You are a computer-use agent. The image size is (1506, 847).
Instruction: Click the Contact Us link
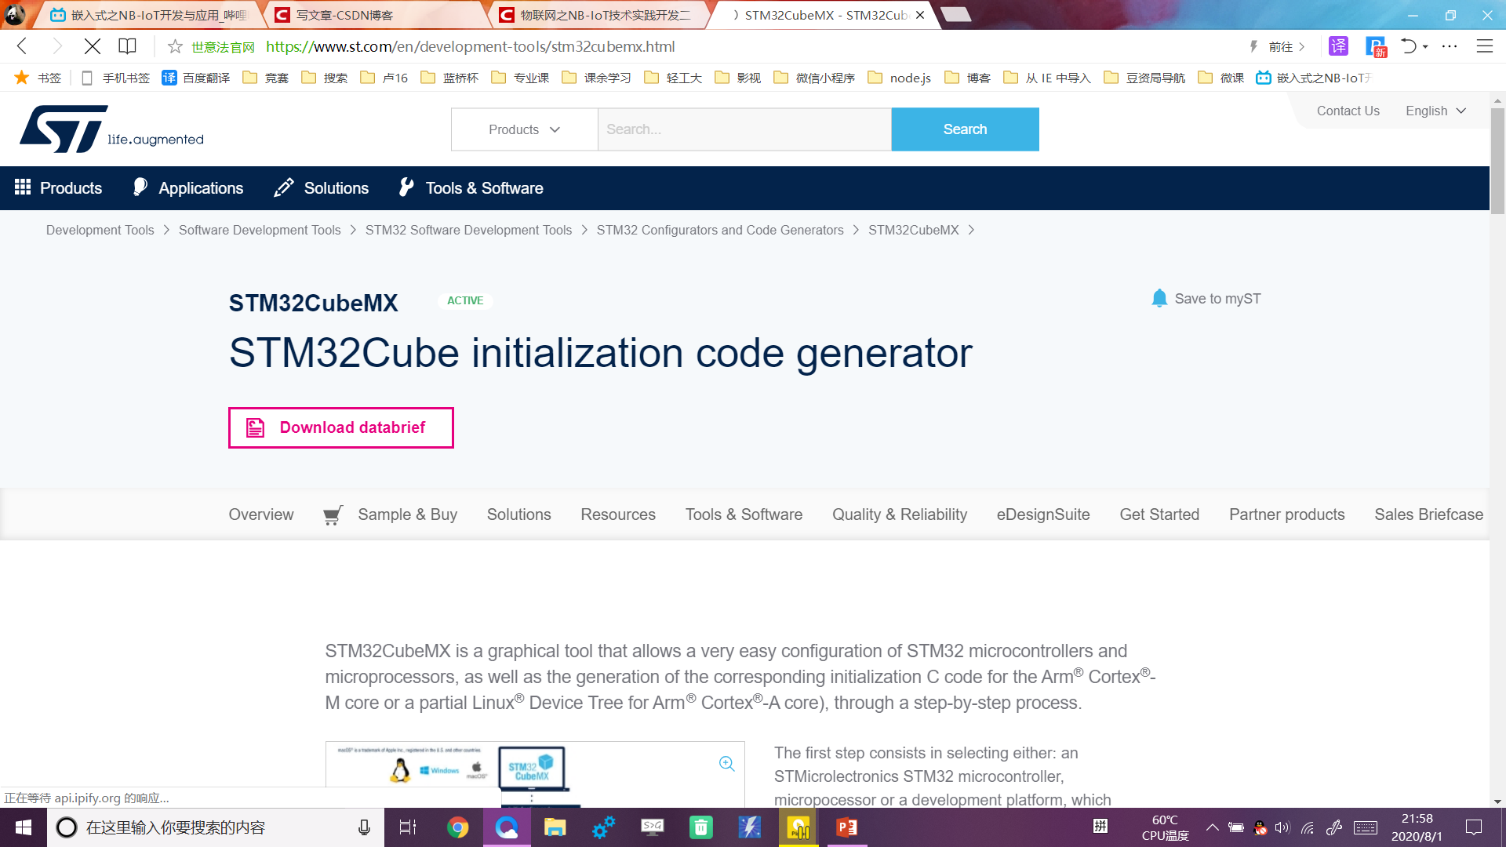[1348, 111]
